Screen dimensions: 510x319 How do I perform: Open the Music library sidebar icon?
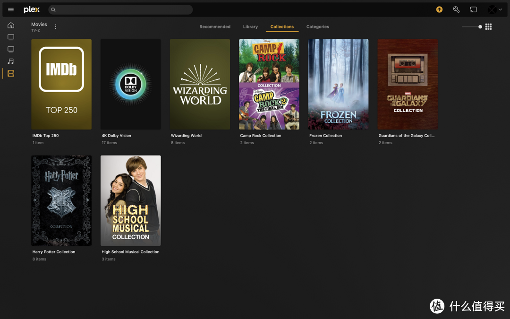pos(11,61)
